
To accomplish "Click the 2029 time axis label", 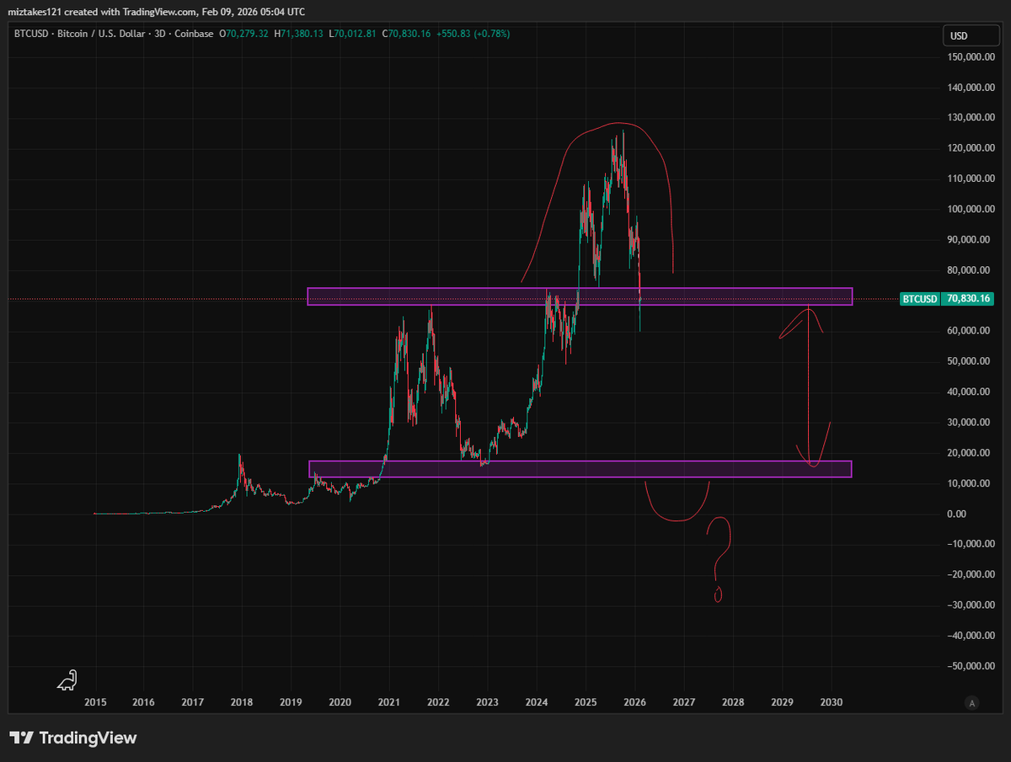I will tap(783, 702).
